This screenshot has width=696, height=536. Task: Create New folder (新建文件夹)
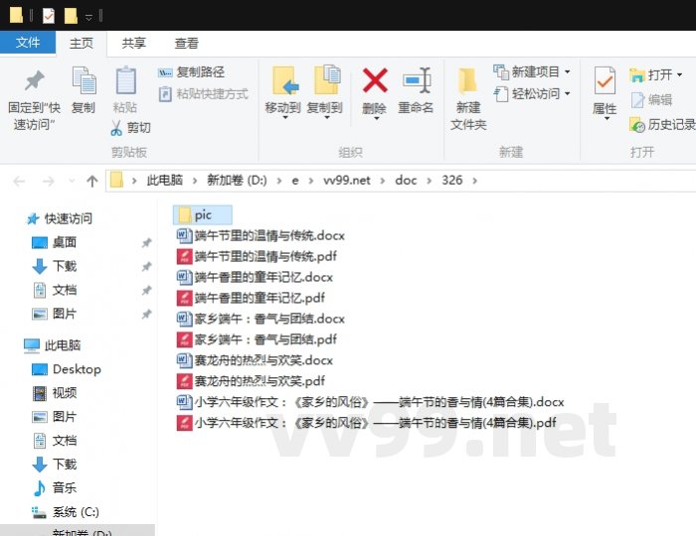pos(468,99)
